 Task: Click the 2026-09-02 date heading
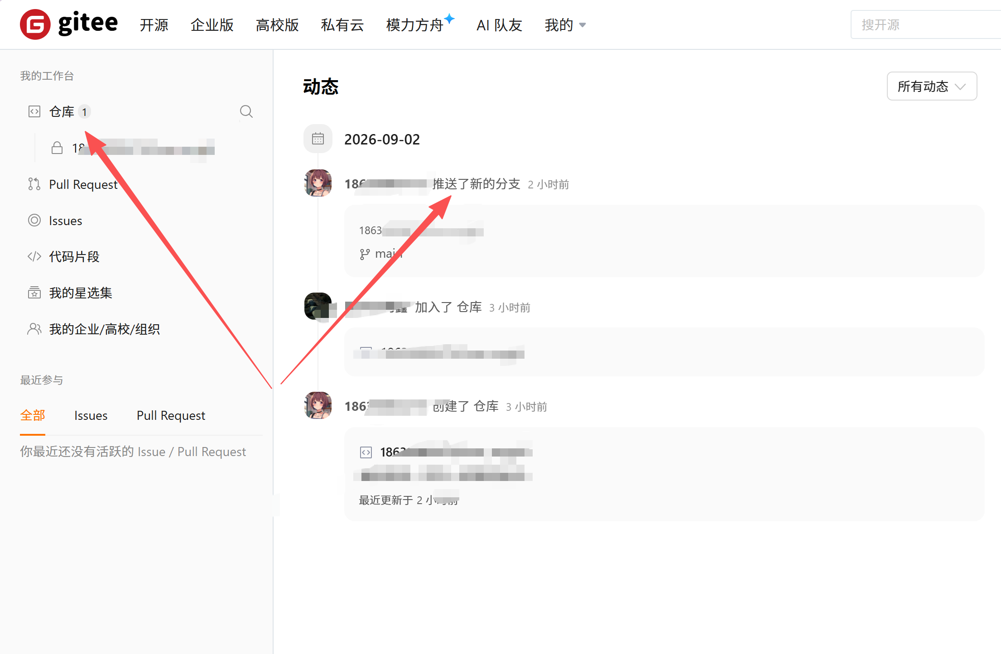[x=382, y=139]
